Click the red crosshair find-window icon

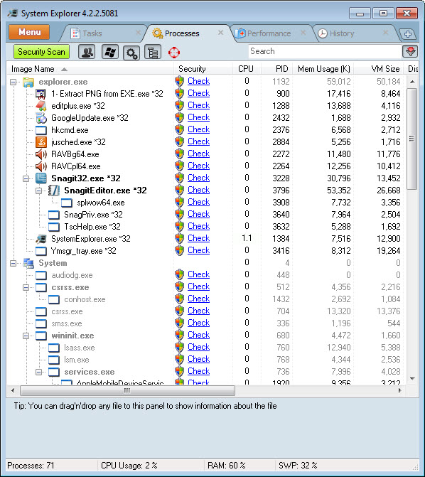(174, 53)
